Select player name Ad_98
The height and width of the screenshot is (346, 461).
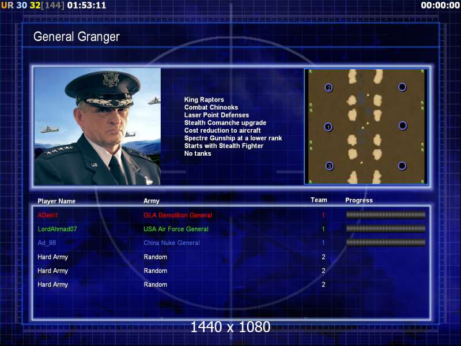pos(47,243)
